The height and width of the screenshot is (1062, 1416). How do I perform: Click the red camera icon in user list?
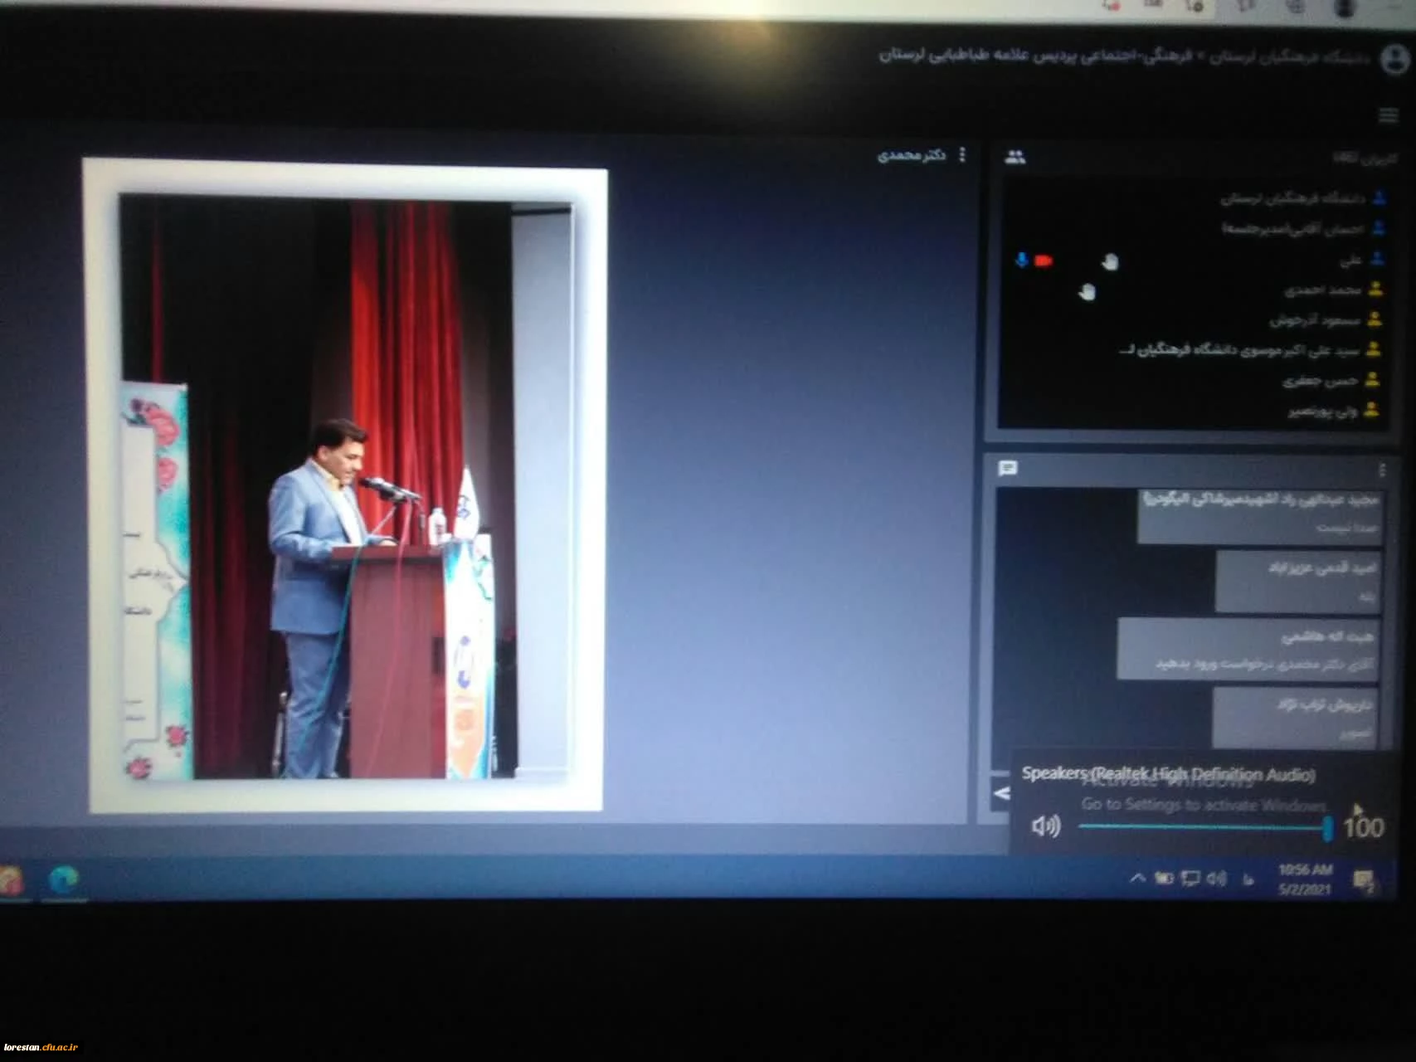point(1044,261)
